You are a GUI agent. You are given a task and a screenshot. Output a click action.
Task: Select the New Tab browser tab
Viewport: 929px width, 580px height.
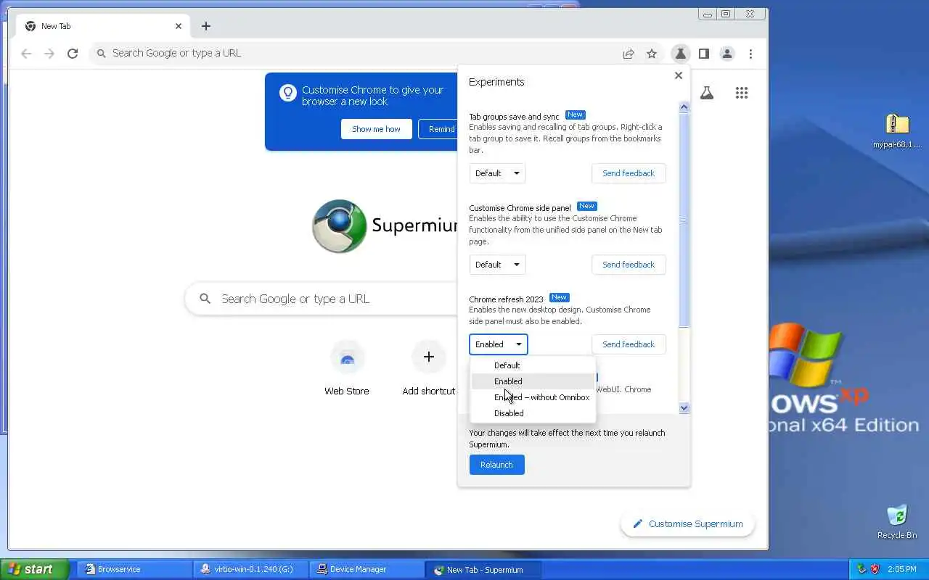pos(104,26)
